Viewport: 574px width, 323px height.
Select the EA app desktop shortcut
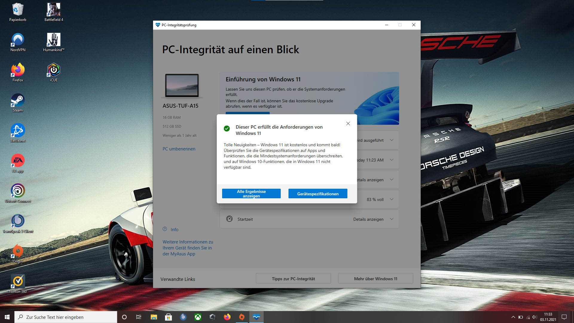click(x=18, y=163)
